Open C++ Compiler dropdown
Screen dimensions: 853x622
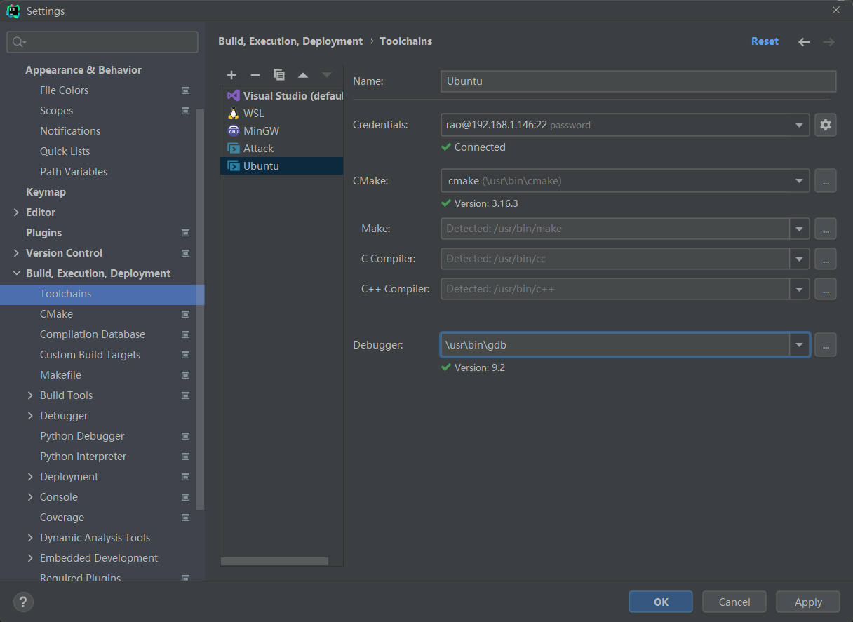click(799, 289)
